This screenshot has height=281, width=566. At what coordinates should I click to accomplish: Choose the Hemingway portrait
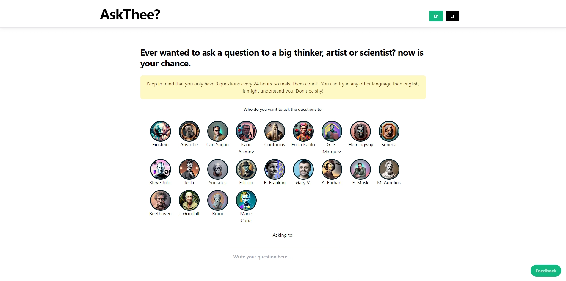[x=360, y=131]
